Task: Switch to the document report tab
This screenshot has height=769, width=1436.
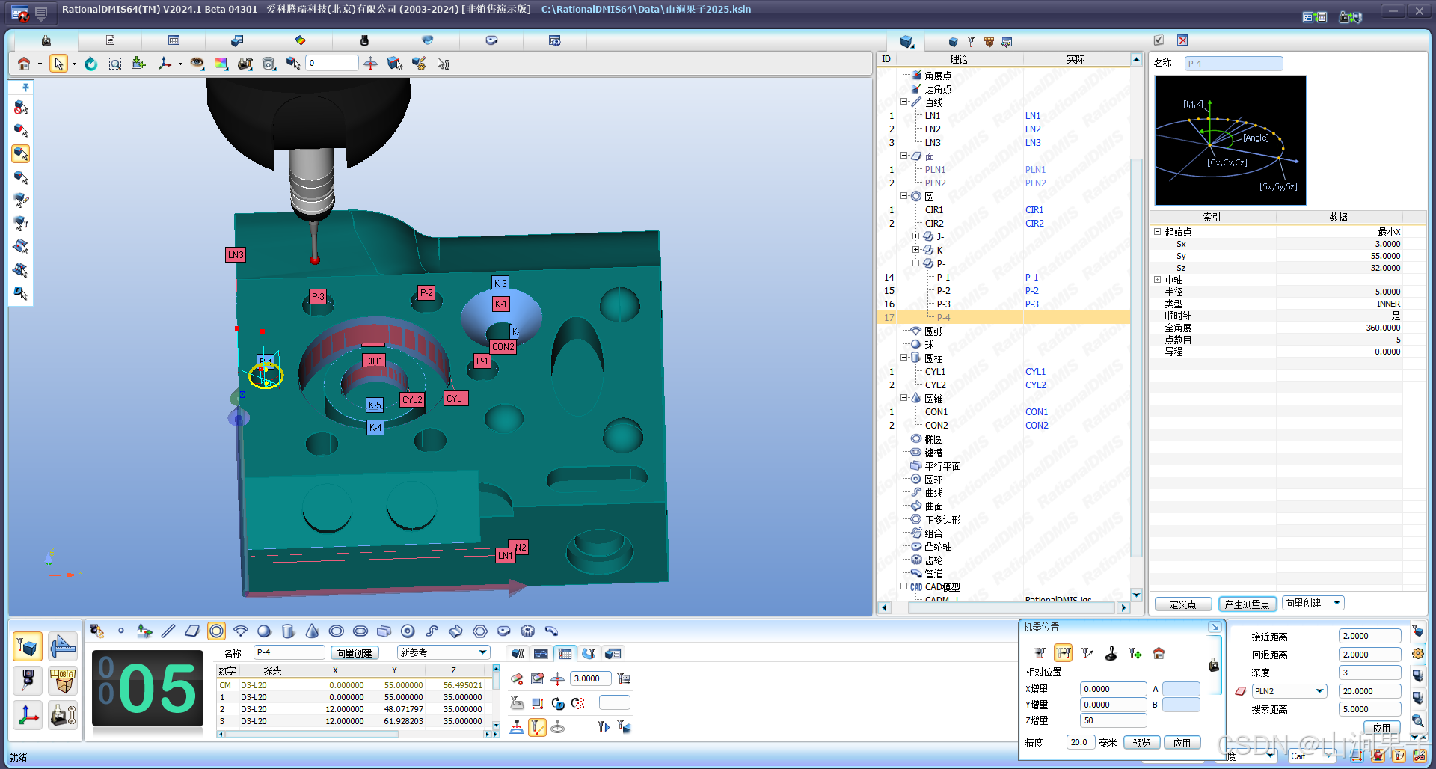Action: [110, 40]
